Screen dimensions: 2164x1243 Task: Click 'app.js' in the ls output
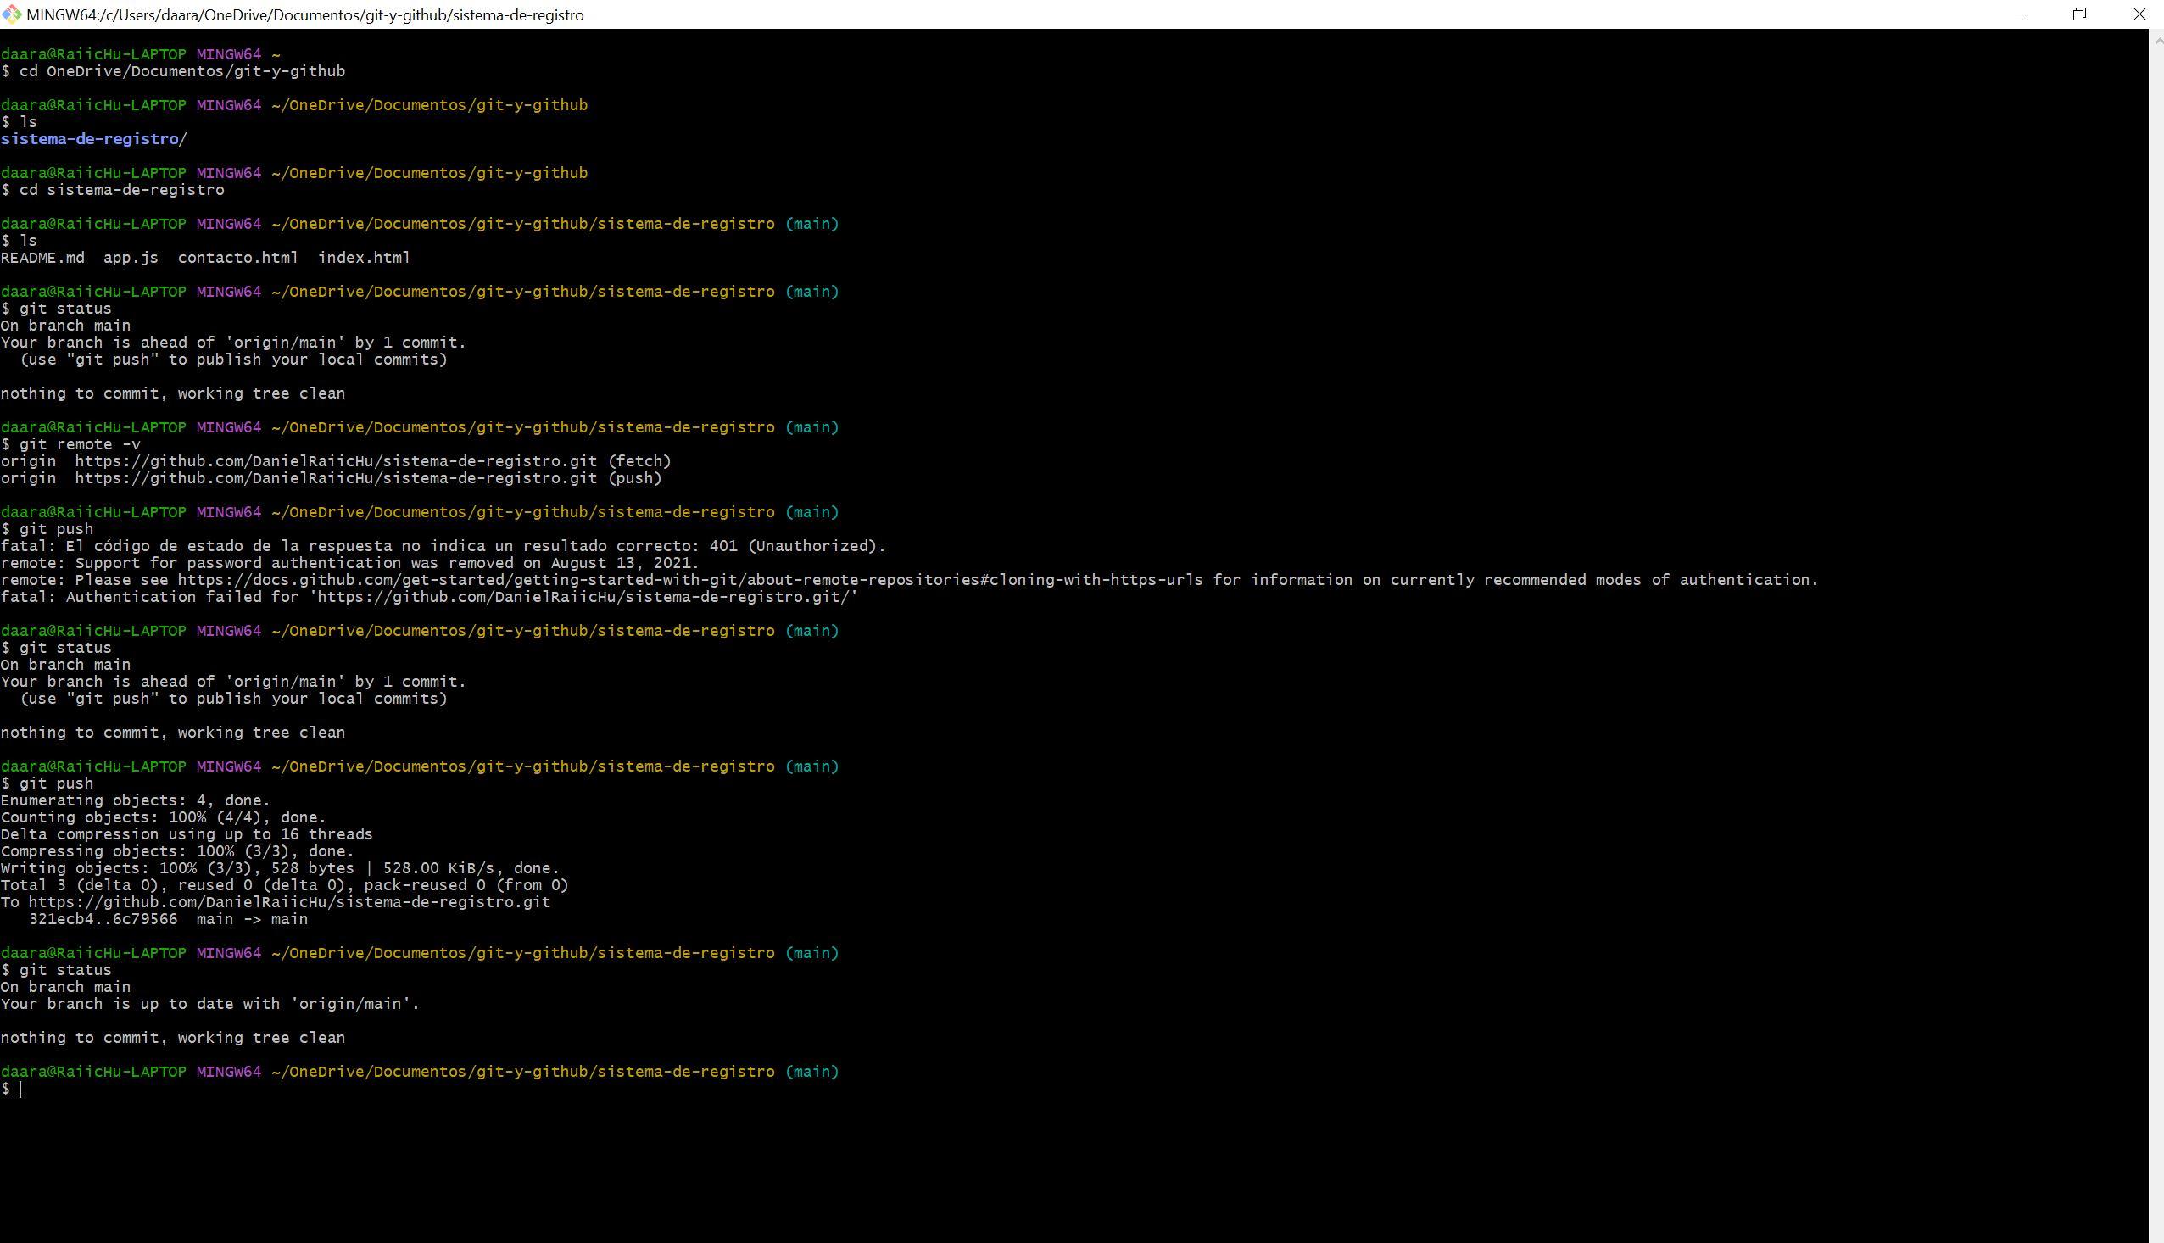click(131, 258)
